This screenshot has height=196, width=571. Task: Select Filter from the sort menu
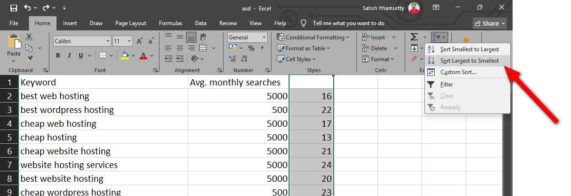468,84
